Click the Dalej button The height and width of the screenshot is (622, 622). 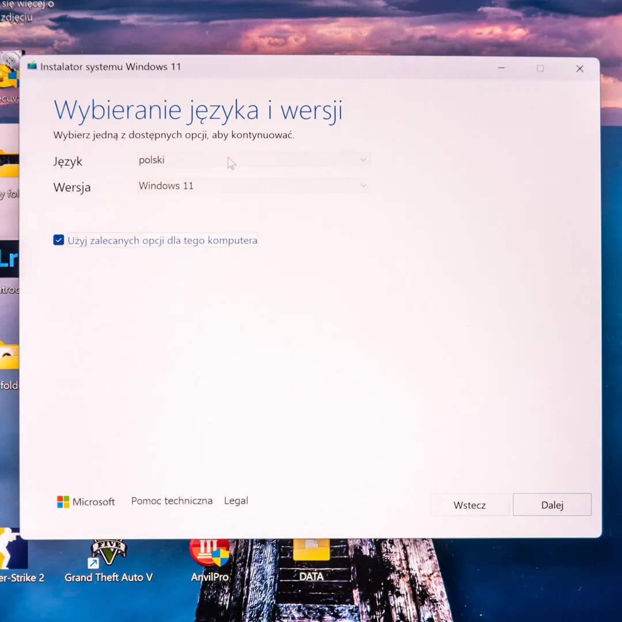[552, 505]
